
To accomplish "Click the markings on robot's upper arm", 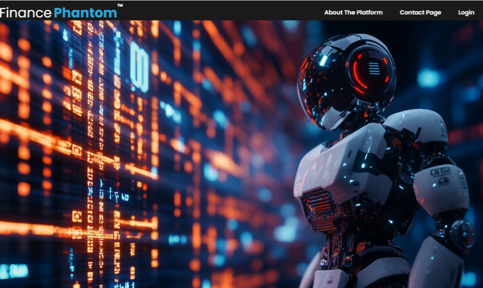I will [x=440, y=176].
